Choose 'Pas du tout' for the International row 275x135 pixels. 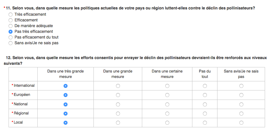(x=205, y=86)
